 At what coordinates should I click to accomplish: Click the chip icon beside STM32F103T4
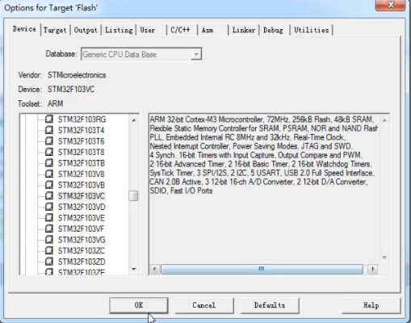tap(49, 130)
